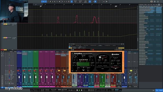Image resolution: width=163 pixels, height=92 pixels.
Task: Open the Instruments browser tab
Action: click(x=142, y=5)
